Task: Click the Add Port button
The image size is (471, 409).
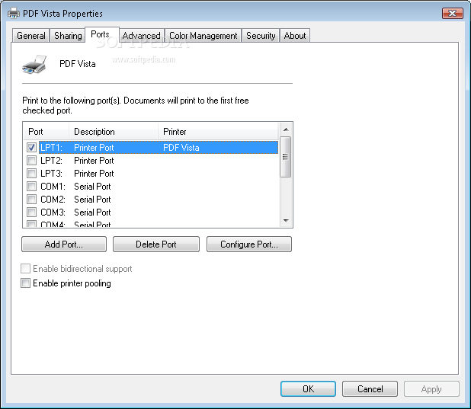Action: point(64,244)
